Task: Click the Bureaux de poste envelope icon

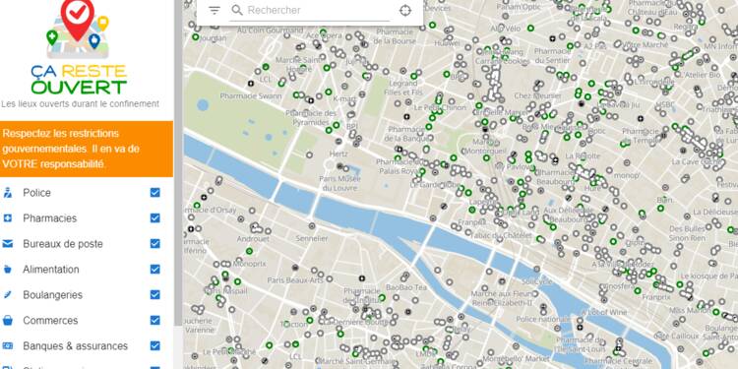Action: coord(8,244)
